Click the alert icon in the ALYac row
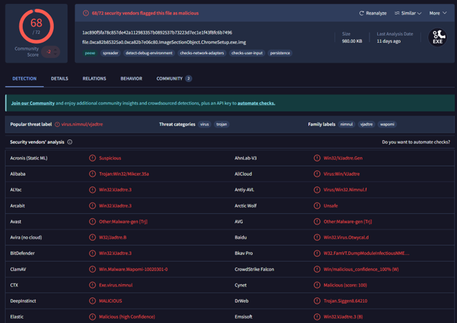 tap(92, 190)
